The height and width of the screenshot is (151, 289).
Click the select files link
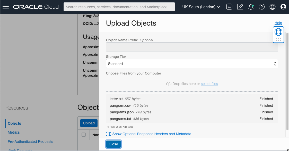pos(209,84)
